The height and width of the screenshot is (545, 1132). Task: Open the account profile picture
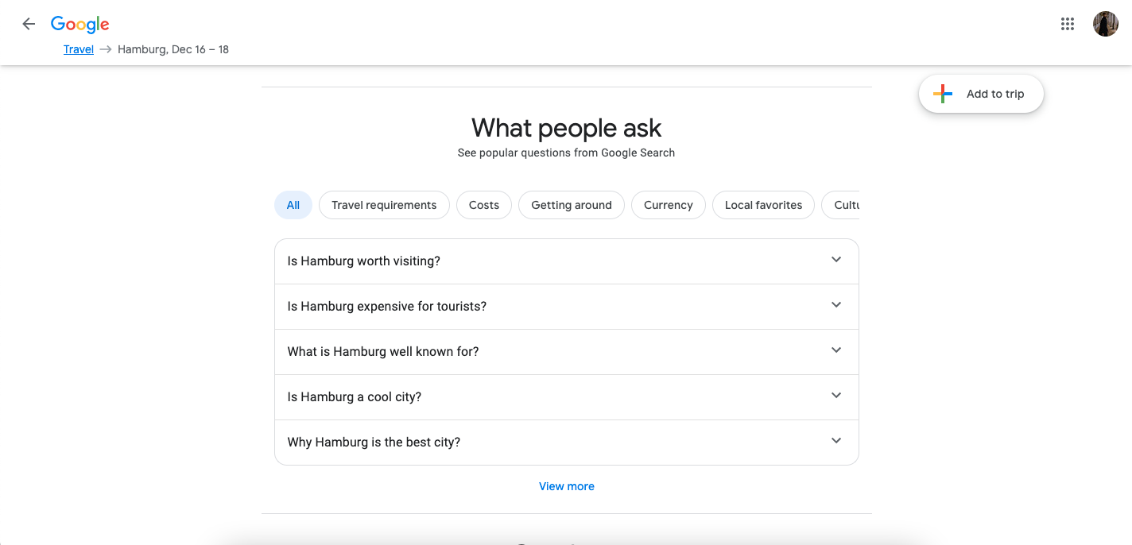point(1105,24)
